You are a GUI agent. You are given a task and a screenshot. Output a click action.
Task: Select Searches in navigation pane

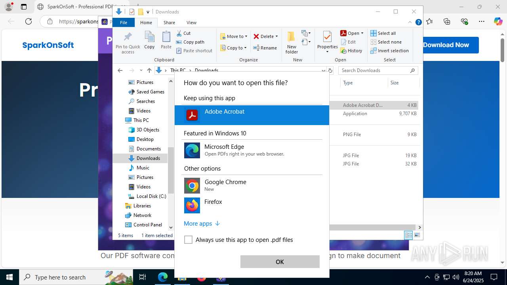tap(141, 101)
